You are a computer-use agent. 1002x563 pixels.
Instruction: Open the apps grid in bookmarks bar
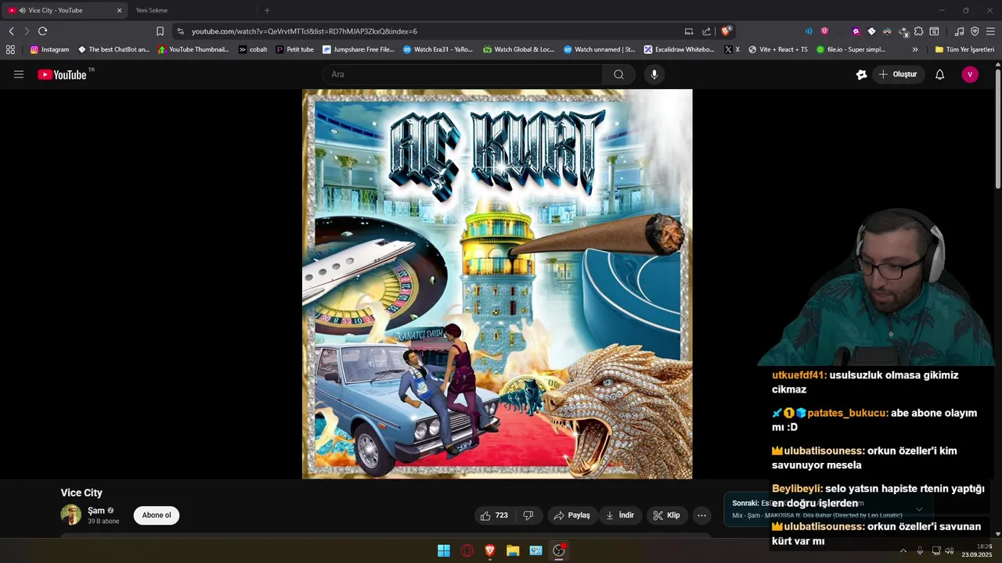click(10, 49)
